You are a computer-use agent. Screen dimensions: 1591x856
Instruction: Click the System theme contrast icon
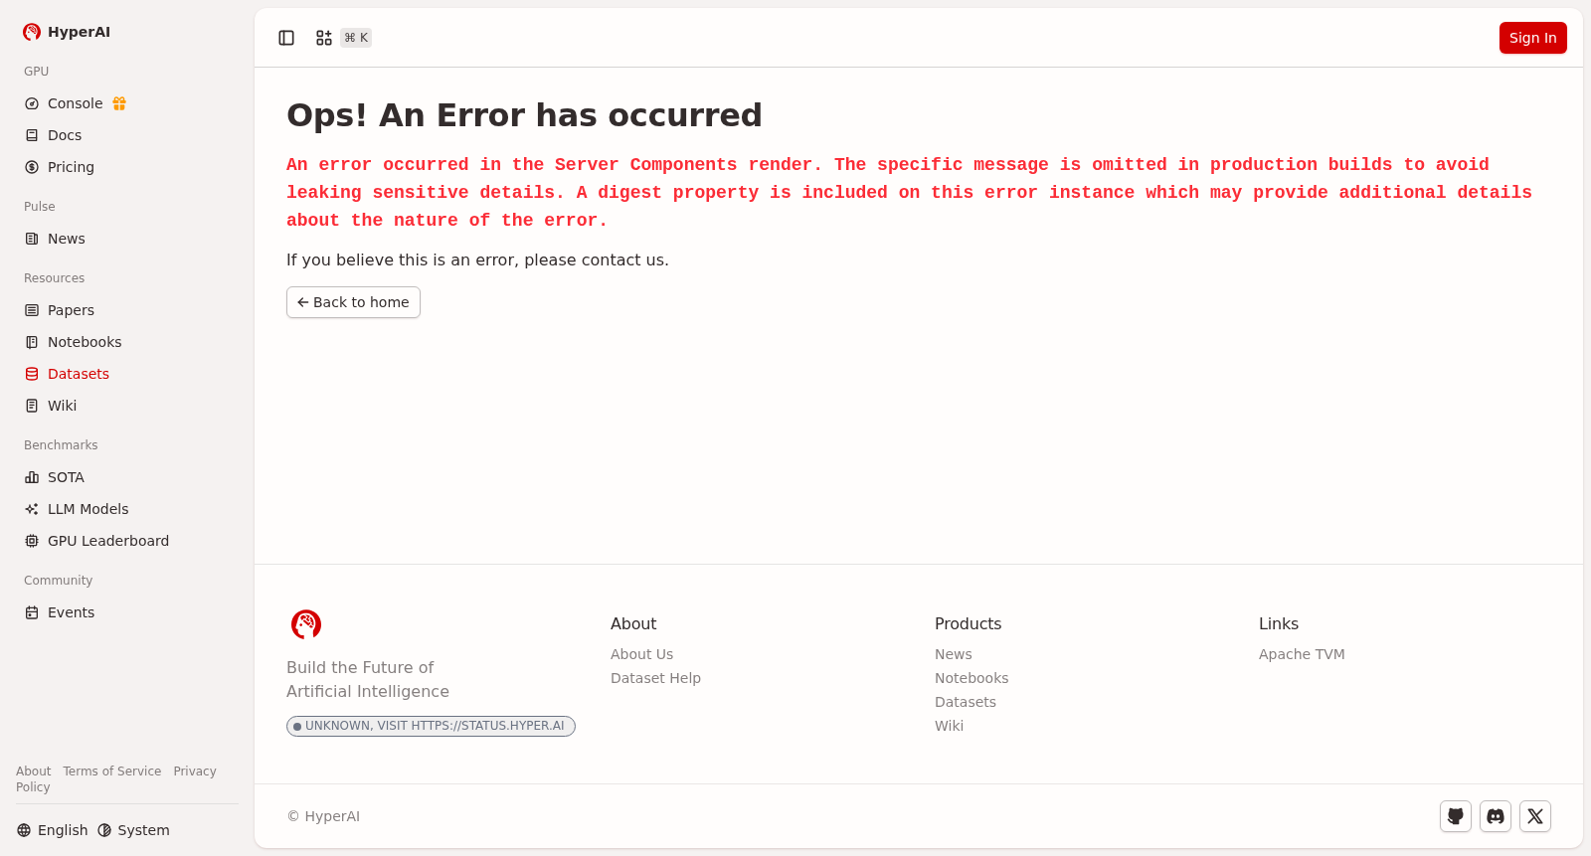[x=104, y=830]
